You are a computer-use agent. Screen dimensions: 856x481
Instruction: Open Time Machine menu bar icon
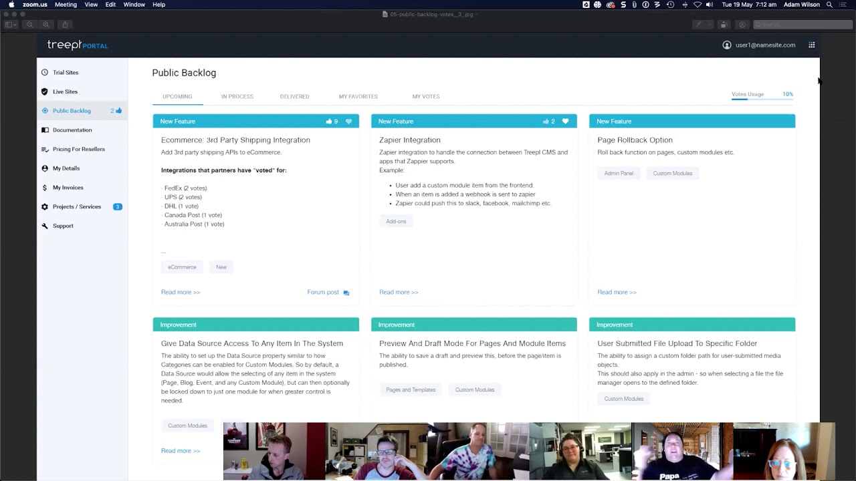click(x=671, y=5)
